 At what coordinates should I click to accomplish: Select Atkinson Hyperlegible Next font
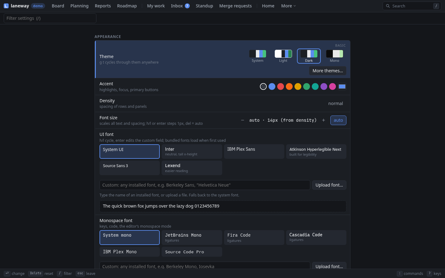[x=316, y=152]
